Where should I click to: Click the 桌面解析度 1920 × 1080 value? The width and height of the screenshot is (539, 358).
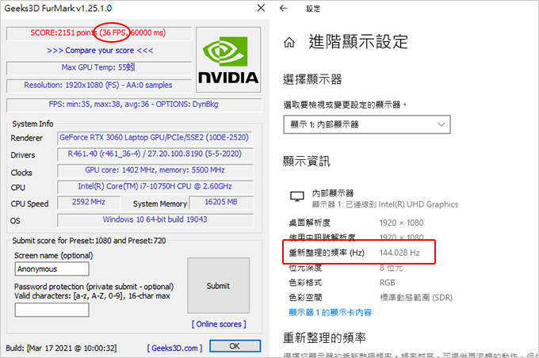tap(402, 223)
